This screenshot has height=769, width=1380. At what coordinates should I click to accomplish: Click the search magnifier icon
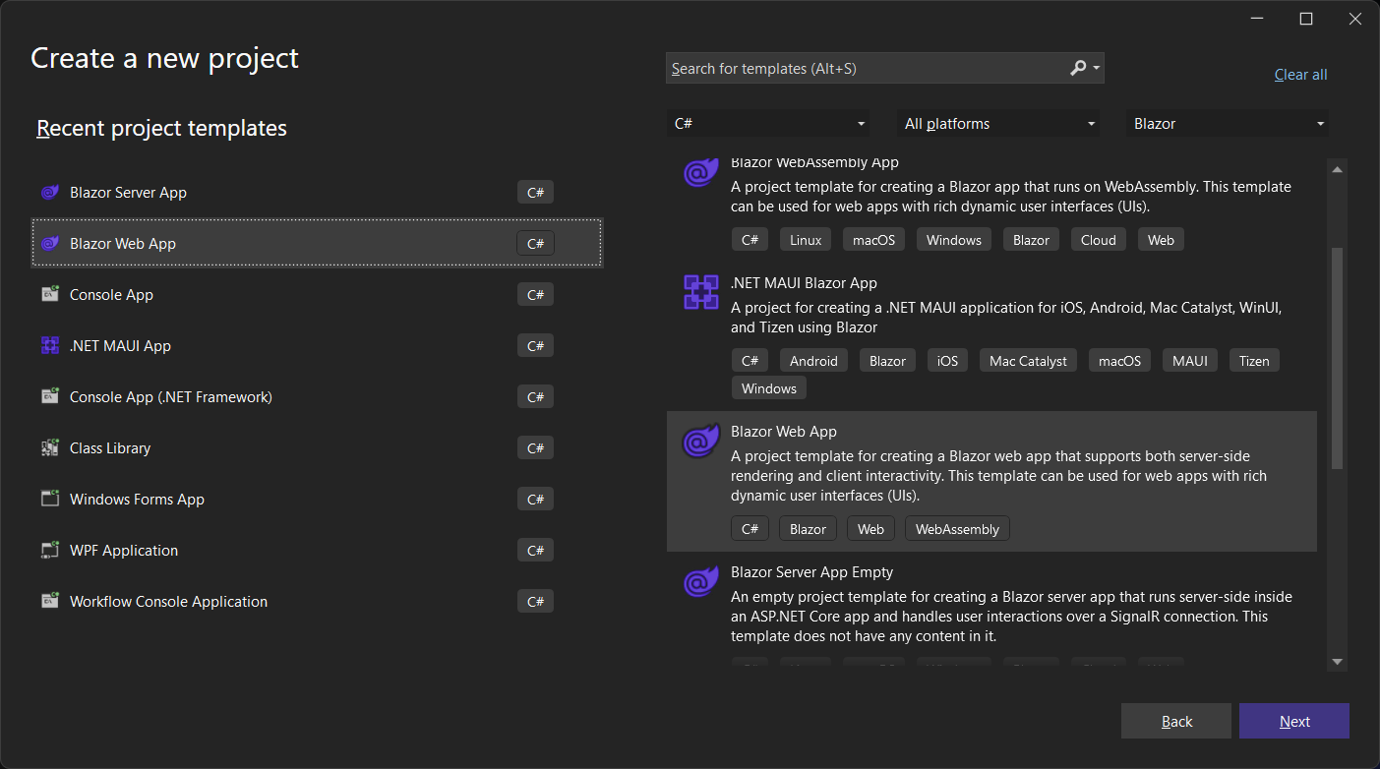1078,68
